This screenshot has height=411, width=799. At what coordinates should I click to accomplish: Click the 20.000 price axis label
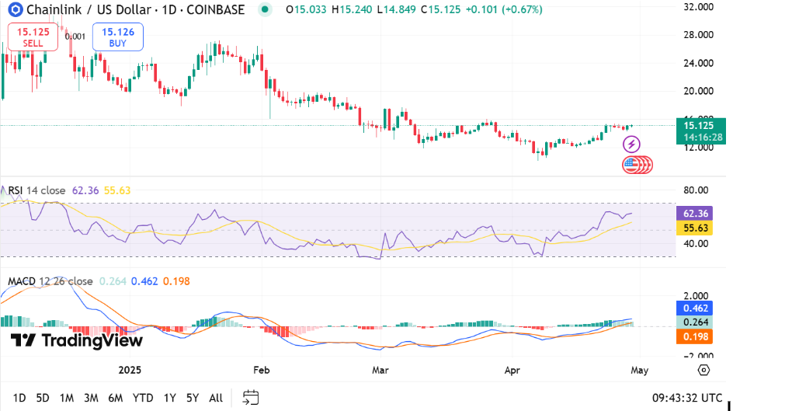pyautogui.click(x=698, y=91)
